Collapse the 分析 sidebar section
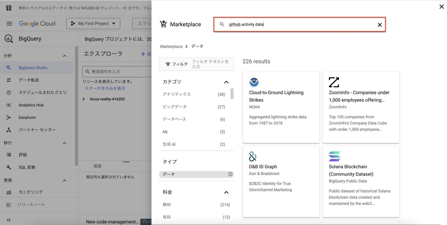Image resolution: width=447 pixels, height=225 pixels. (x=65, y=56)
